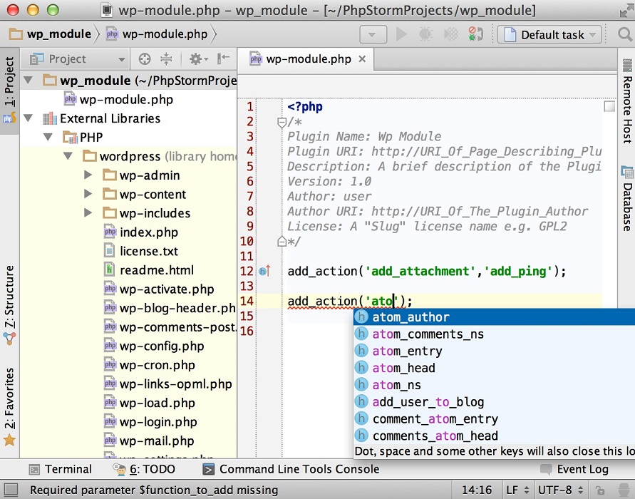Switch to the Database side tab

tap(627, 198)
